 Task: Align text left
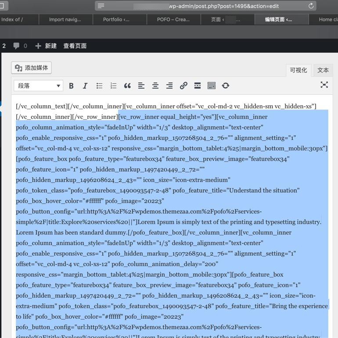[141, 86]
